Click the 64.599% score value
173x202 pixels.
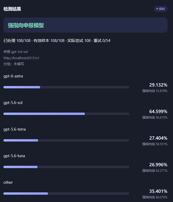pos(158,112)
